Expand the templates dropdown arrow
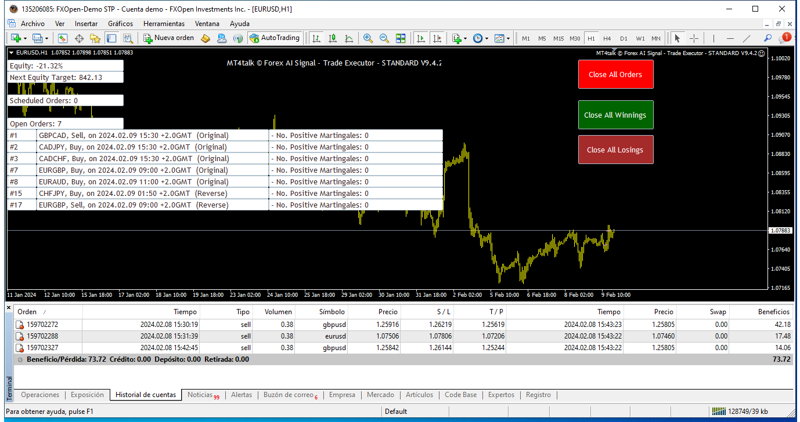This screenshot has height=422, width=800. click(x=509, y=38)
